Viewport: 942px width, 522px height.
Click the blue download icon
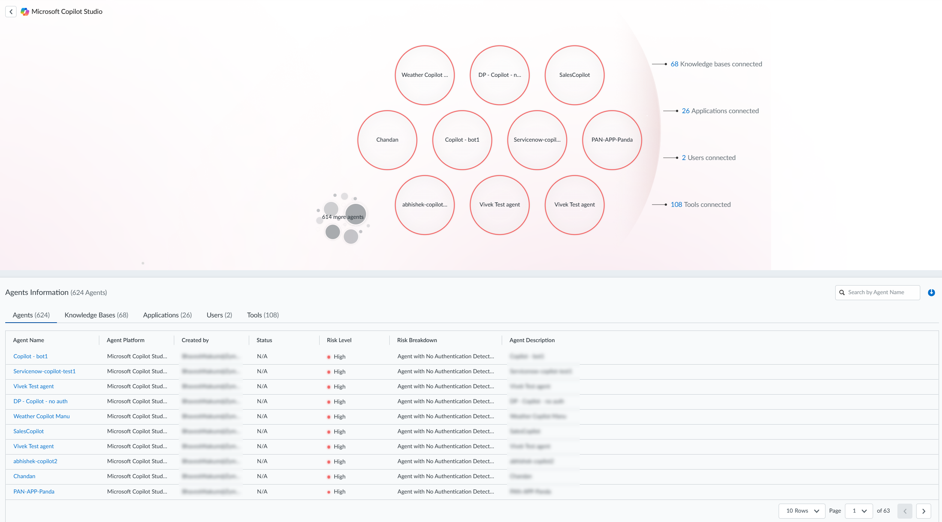tap(931, 293)
